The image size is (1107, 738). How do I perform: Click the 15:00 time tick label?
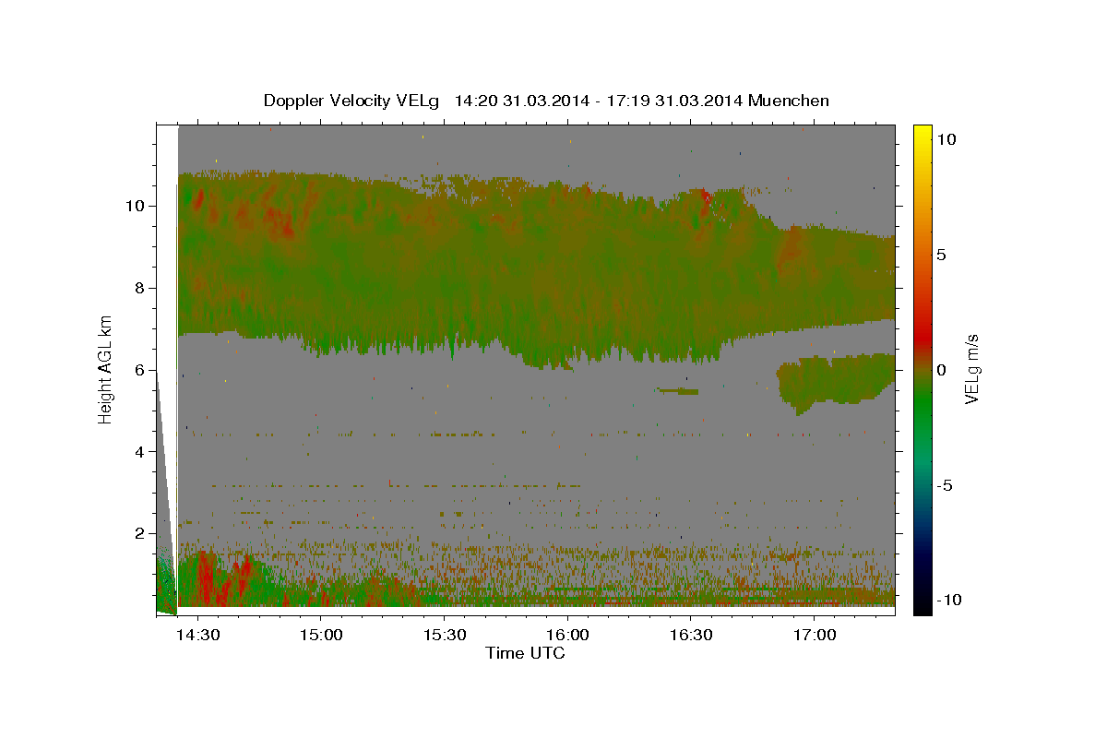(x=321, y=636)
